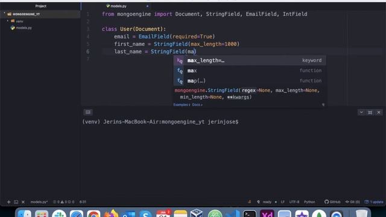Open Notes from the Dock
The height and width of the screenshot is (217, 386).
tap(180, 213)
